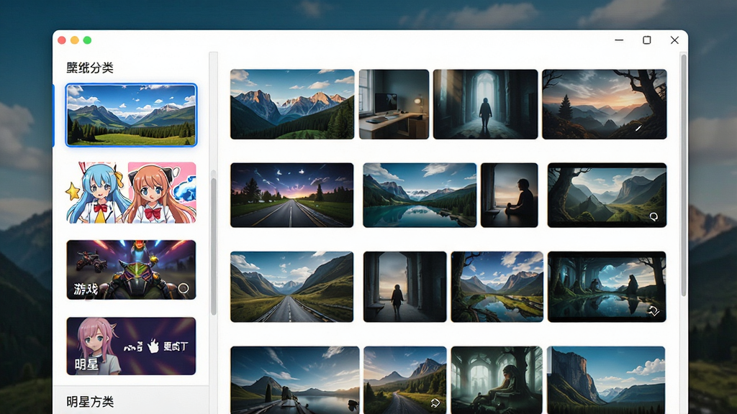Open the figure in the gothic archway wallpaper
The height and width of the screenshot is (414, 737).
[x=485, y=104]
